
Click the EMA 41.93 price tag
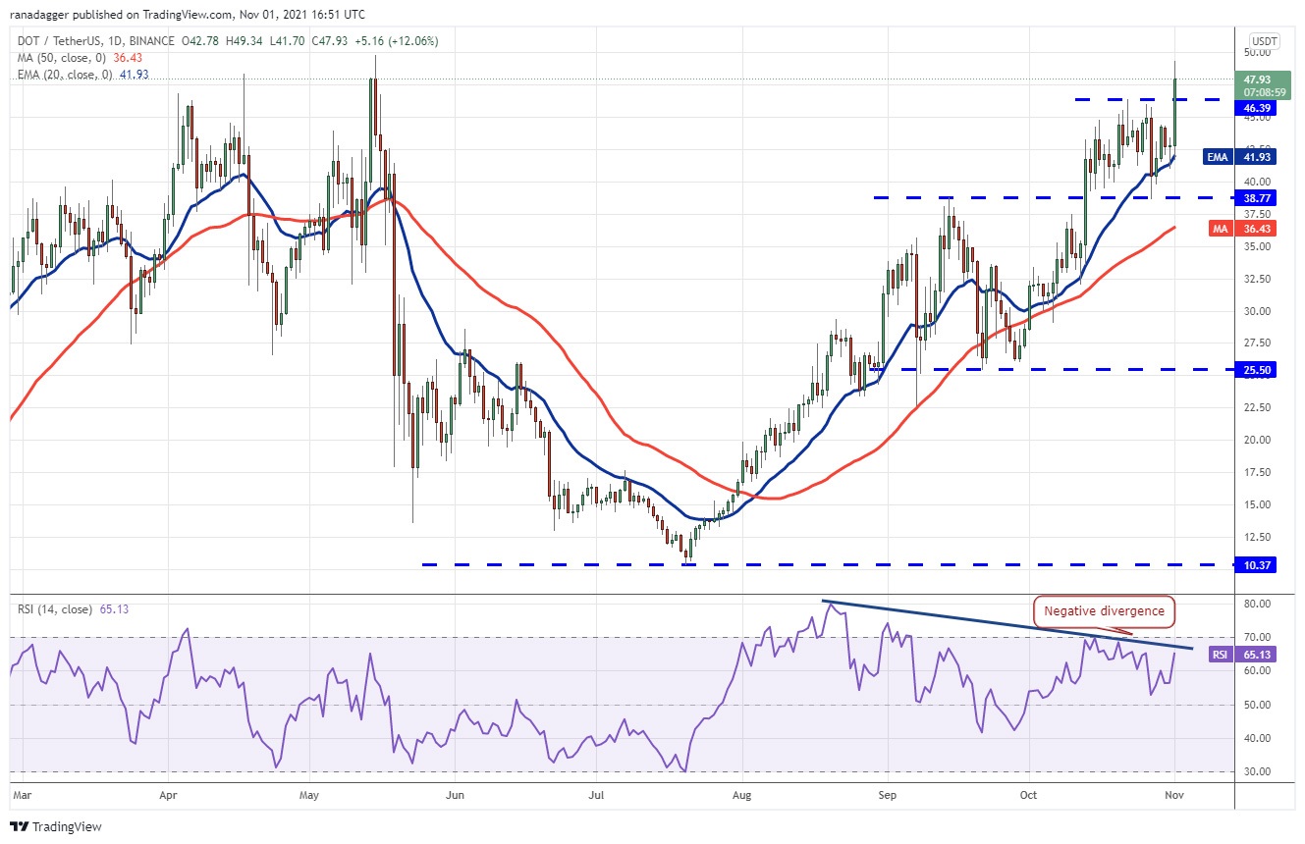point(1242,157)
